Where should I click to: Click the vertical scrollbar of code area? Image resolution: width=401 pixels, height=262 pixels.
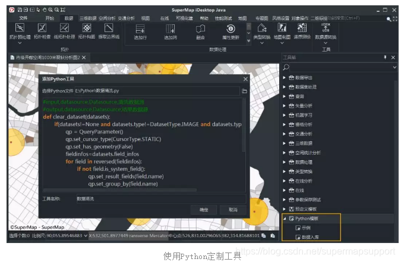pos(244,125)
